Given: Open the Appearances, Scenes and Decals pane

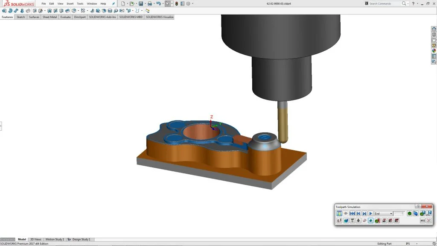Looking at the screenshot, I should tap(434, 50).
